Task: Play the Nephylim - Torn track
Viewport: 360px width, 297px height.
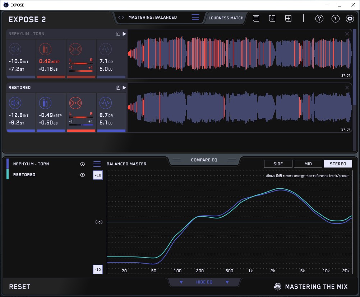Action: (x=124, y=34)
